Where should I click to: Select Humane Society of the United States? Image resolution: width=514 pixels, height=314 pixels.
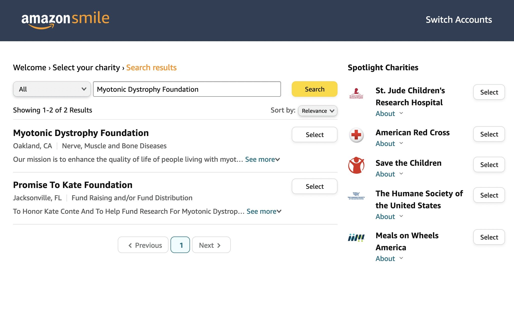click(489, 195)
